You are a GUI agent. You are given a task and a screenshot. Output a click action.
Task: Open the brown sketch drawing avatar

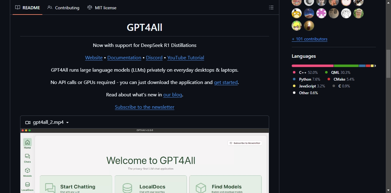coord(334,13)
